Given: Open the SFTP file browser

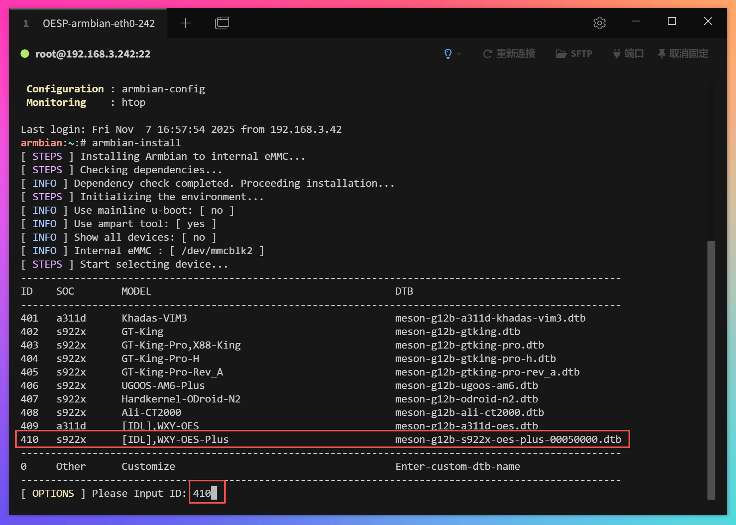Looking at the screenshot, I should [574, 54].
